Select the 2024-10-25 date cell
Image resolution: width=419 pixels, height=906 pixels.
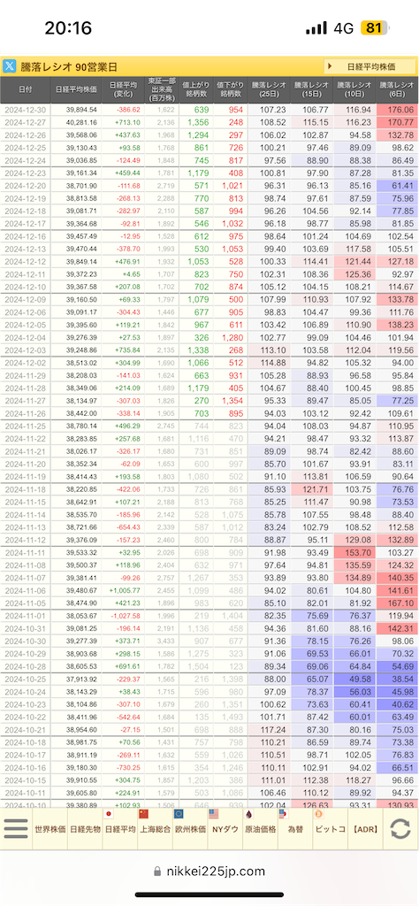point(26,680)
